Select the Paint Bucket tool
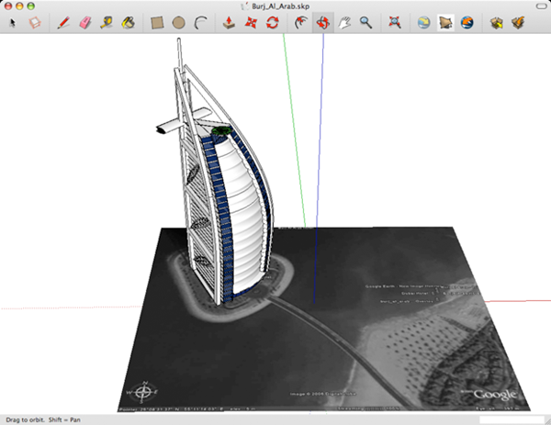Screen dimensions: 551x425 [129, 22]
